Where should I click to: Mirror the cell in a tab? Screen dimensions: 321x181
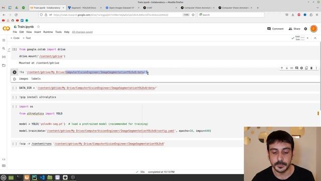(306, 68)
